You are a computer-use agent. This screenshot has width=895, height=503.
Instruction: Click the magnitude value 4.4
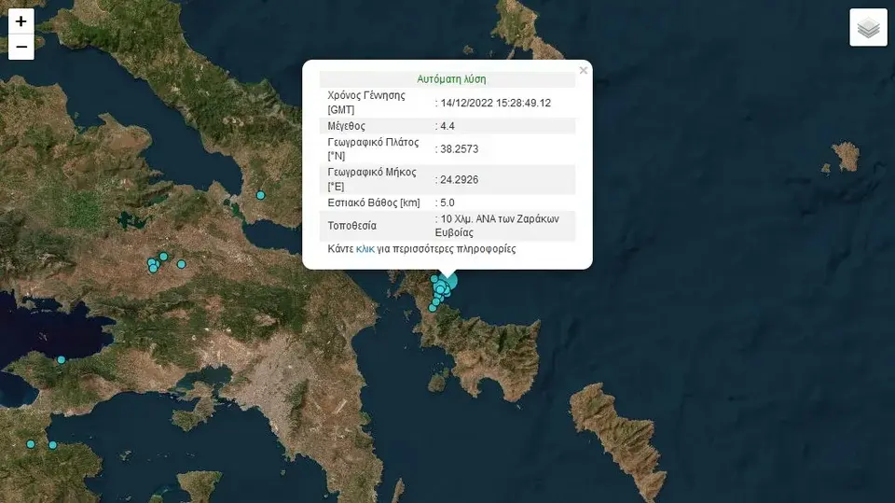point(447,125)
